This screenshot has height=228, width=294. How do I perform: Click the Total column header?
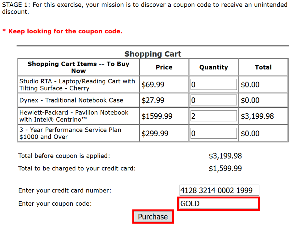(x=263, y=67)
